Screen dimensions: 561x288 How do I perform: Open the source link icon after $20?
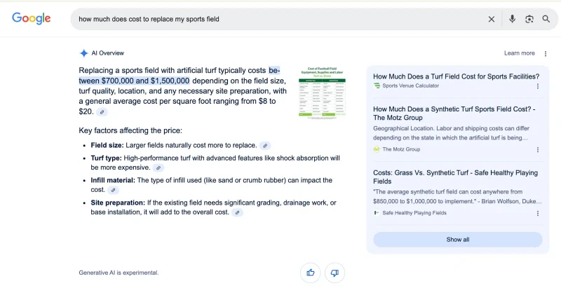point(102,112)
